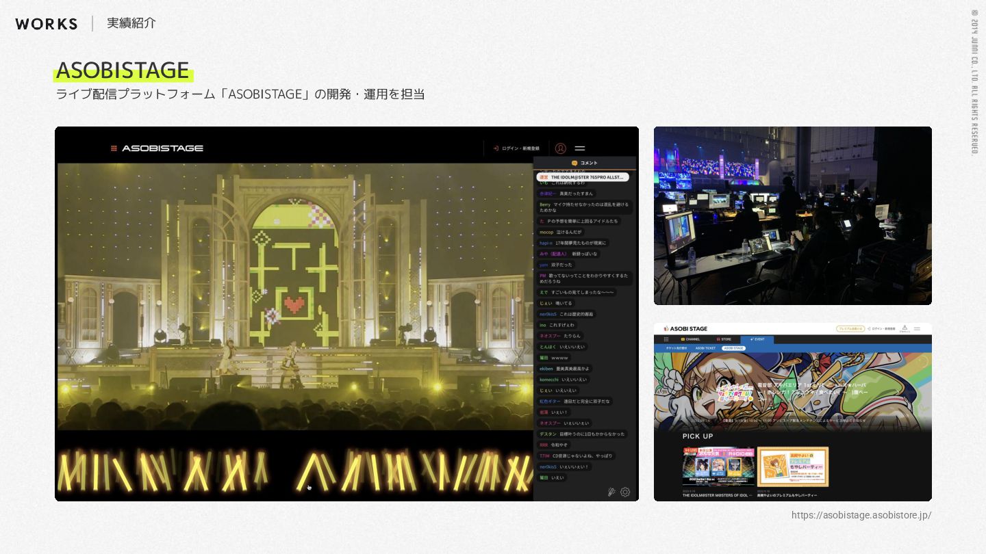This screenshot has width=986, height=554.
Task: Select T7IM's comment about CD音源
Action: click(x=577, y=456)
